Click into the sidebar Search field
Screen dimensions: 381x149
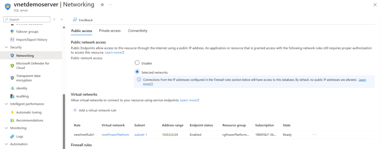click(x=27, y=20)
